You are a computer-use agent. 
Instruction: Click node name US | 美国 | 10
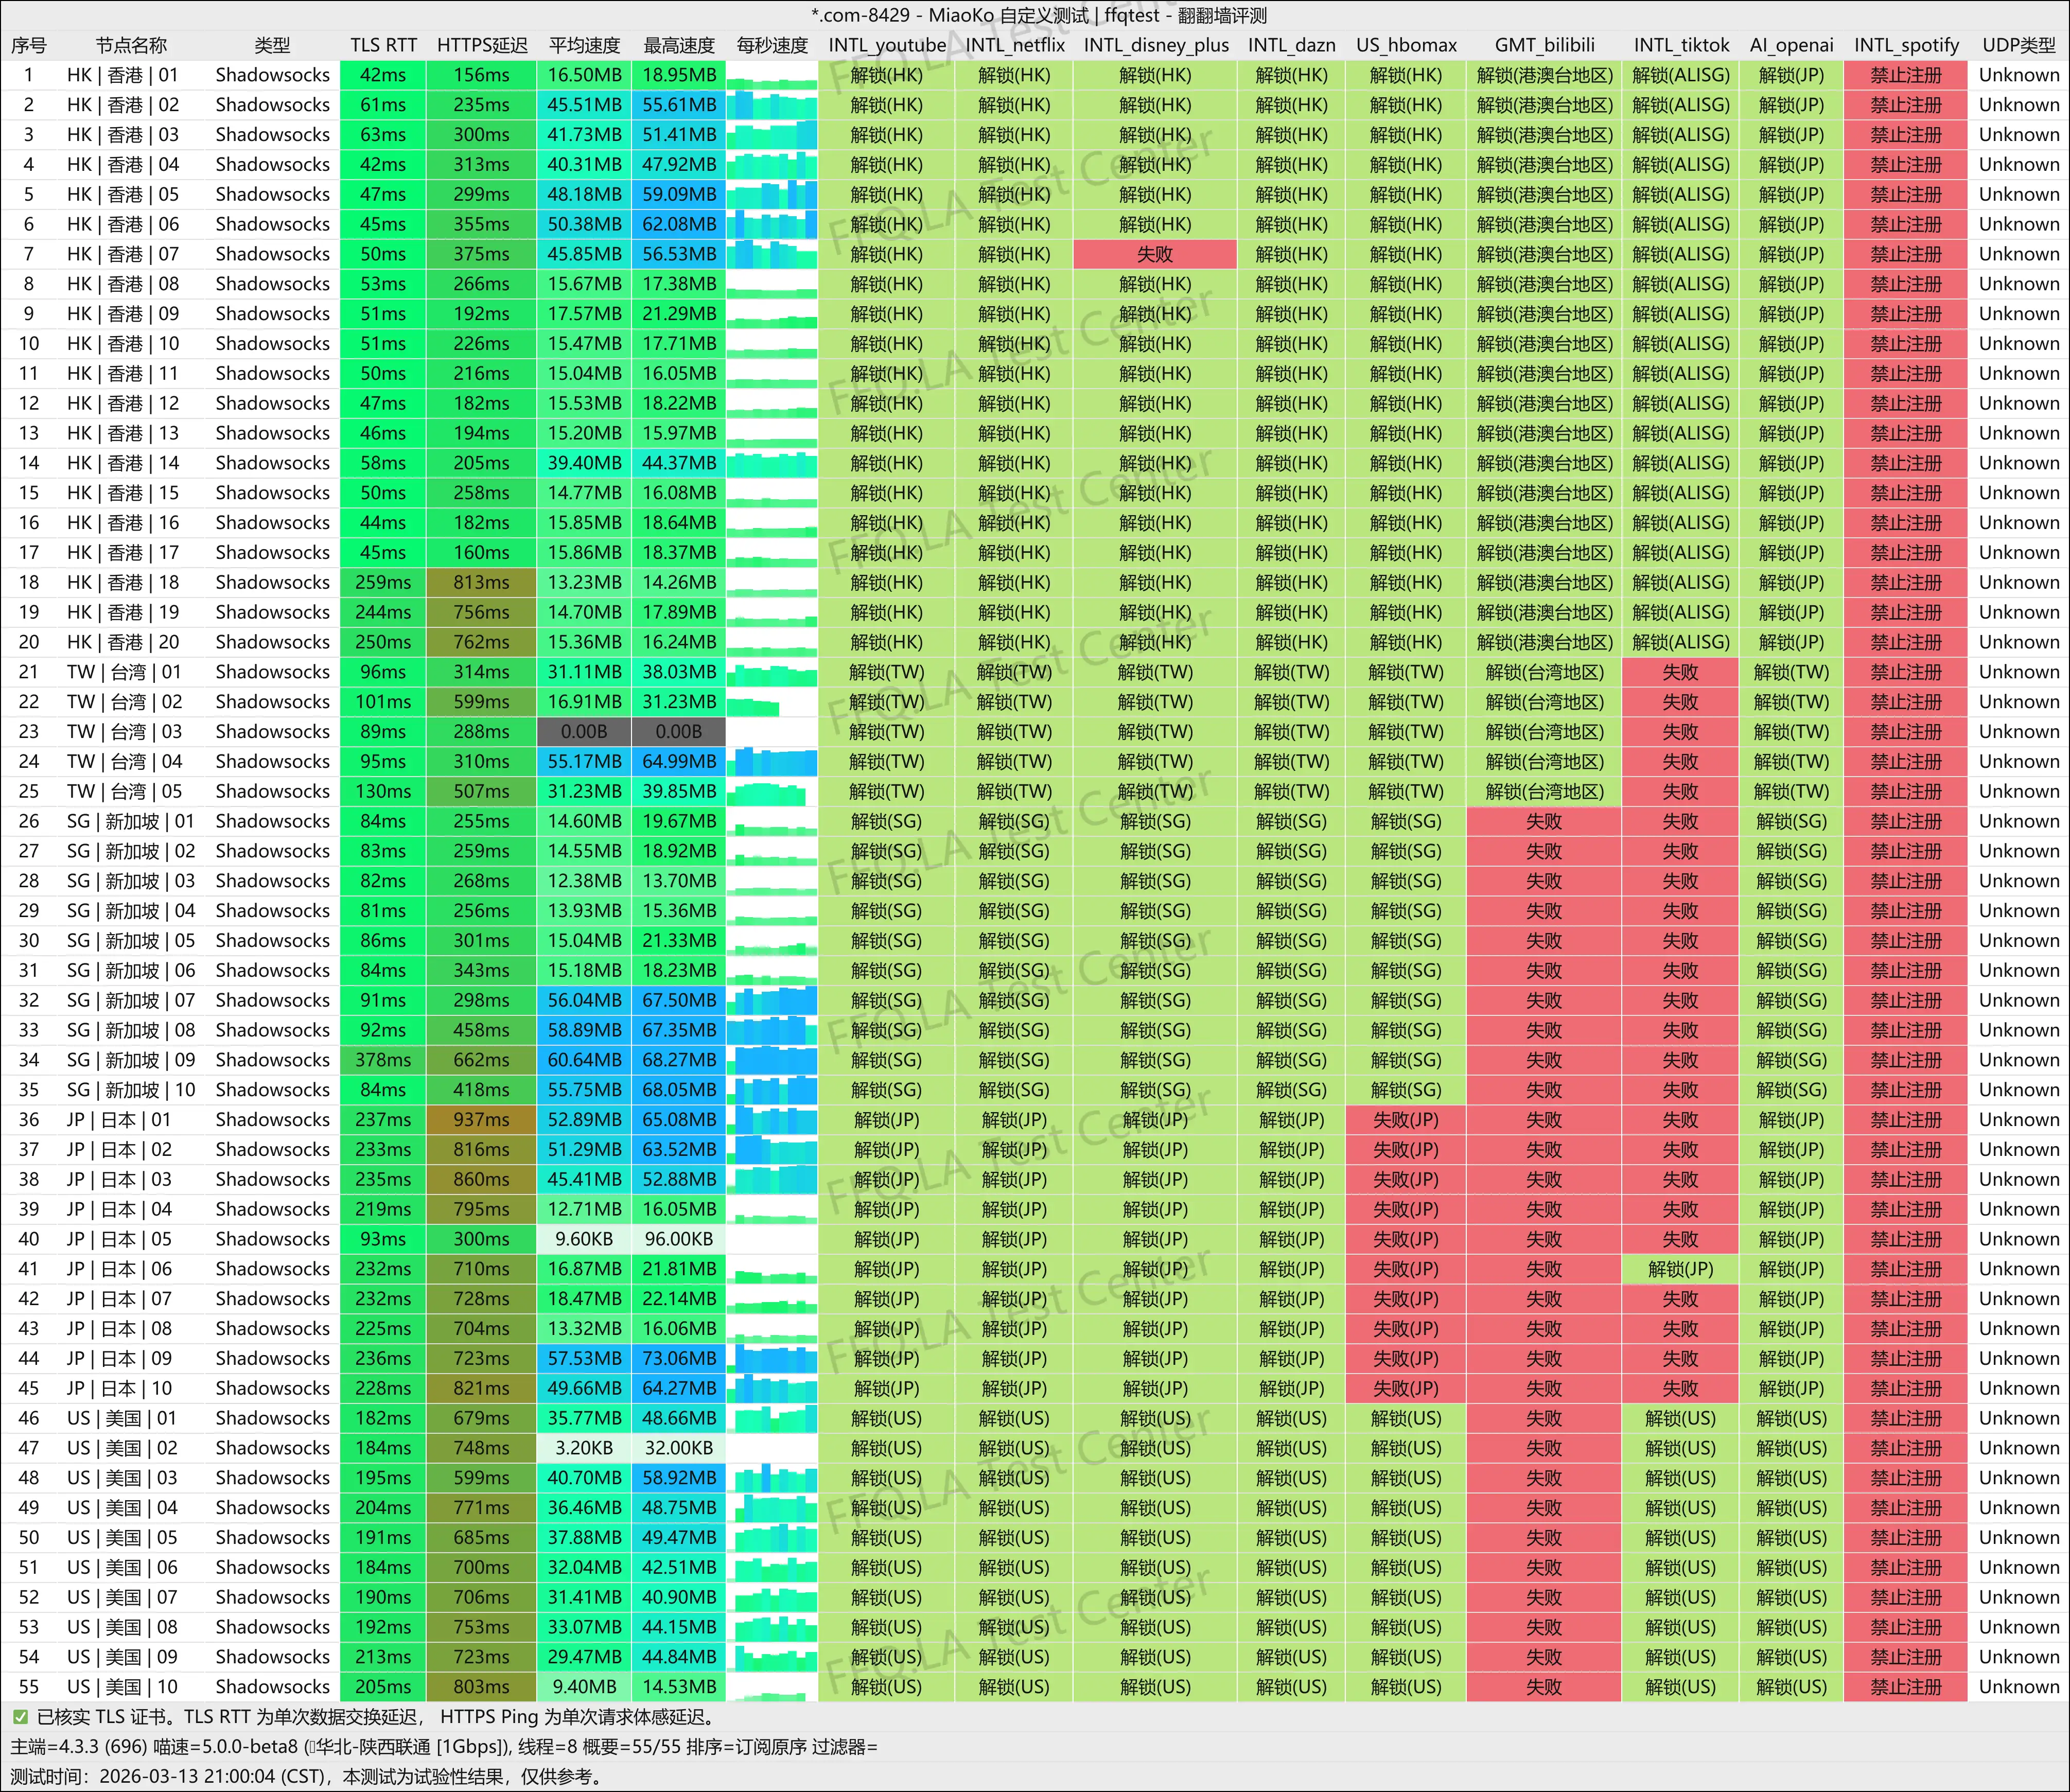122,1687
